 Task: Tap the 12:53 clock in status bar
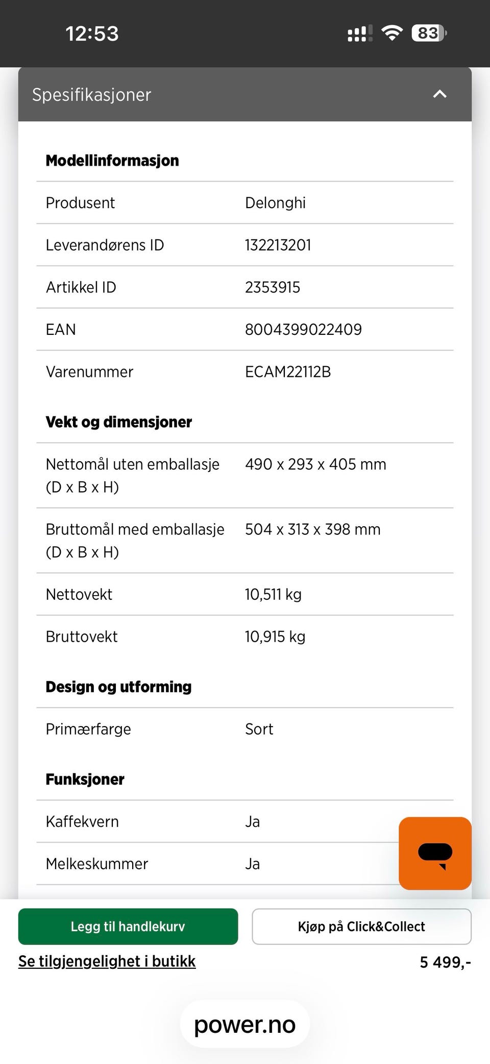click(x=92, y=34)
